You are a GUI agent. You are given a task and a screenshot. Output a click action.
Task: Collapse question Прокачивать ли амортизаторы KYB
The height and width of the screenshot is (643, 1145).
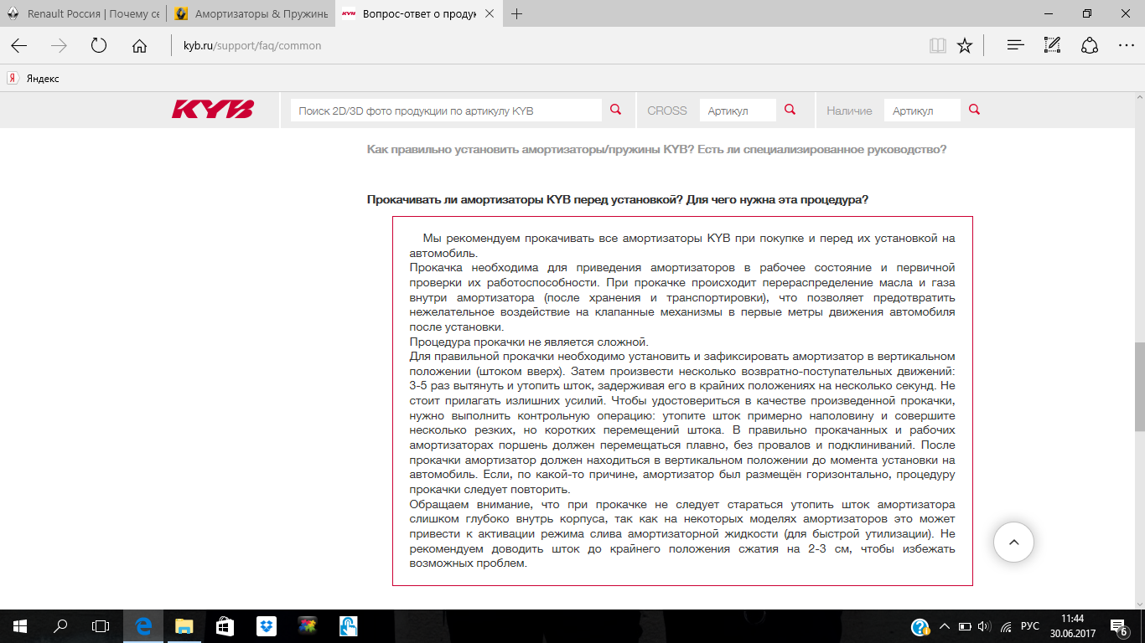[x=618, y=200]
